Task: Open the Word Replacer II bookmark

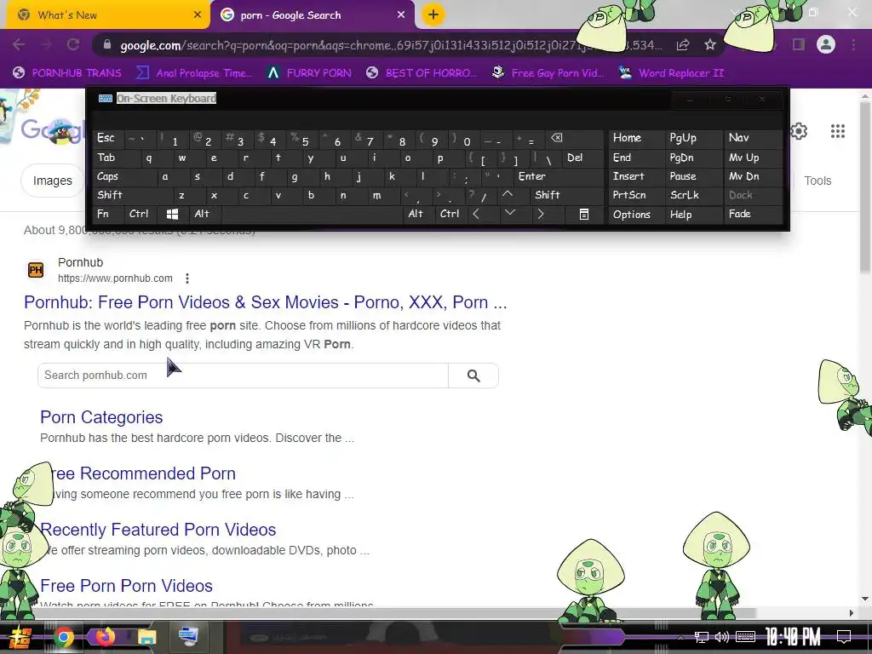Action: point(672,73)
